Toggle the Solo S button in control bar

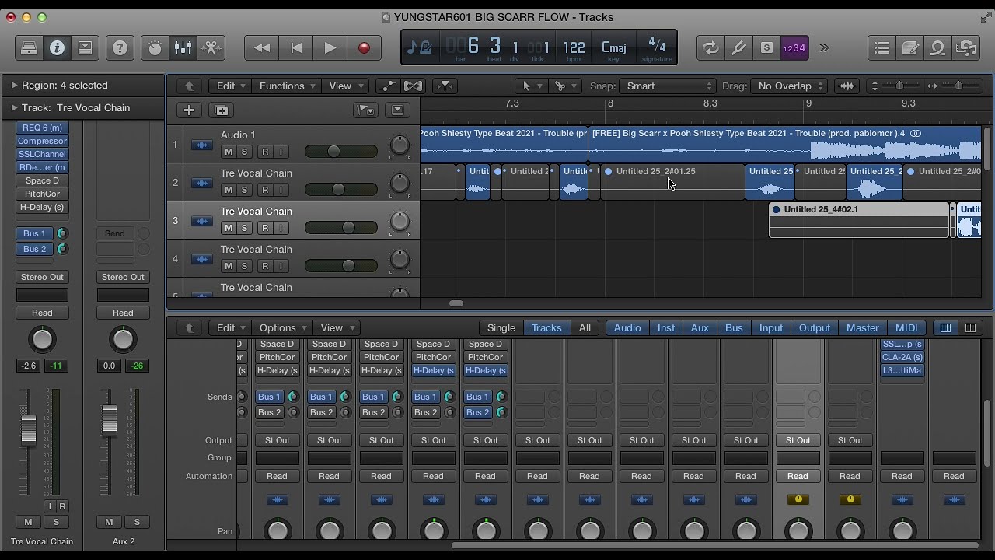click(x=766, y=48)
